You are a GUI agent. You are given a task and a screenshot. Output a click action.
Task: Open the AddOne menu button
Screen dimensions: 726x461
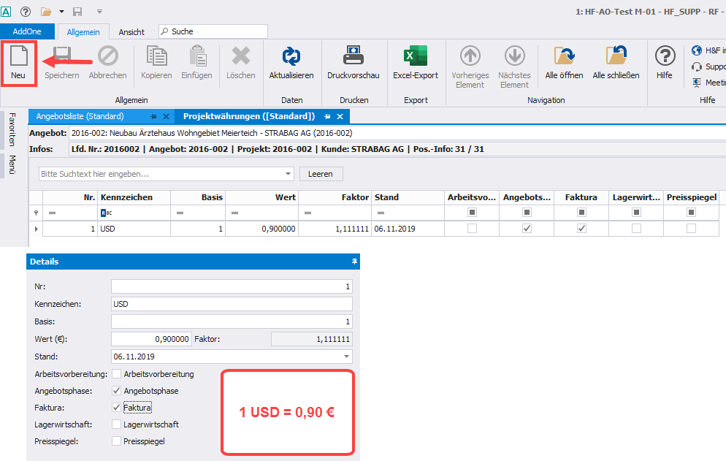click(27, 31)
